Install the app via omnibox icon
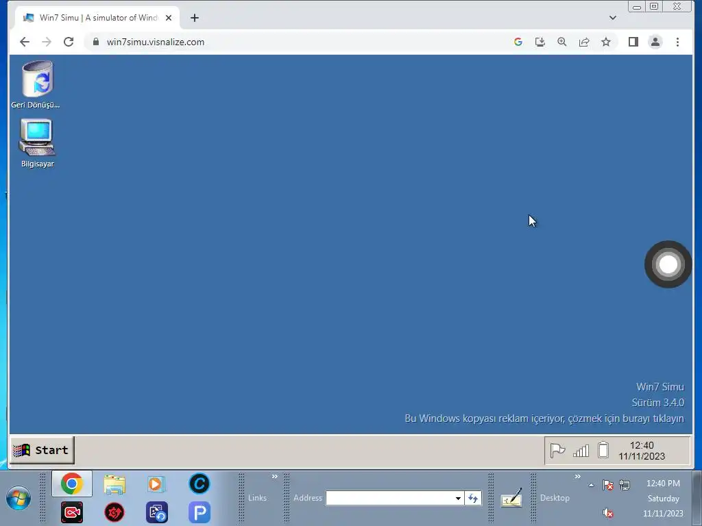 540,42
